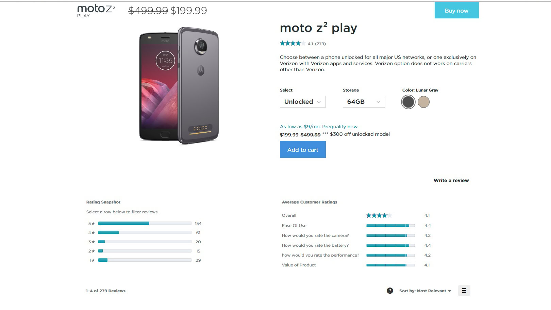This screenshot has width=551, height=310.
Task: Select the Lunar Gray color swatch
Action: (x=408, y=102)
